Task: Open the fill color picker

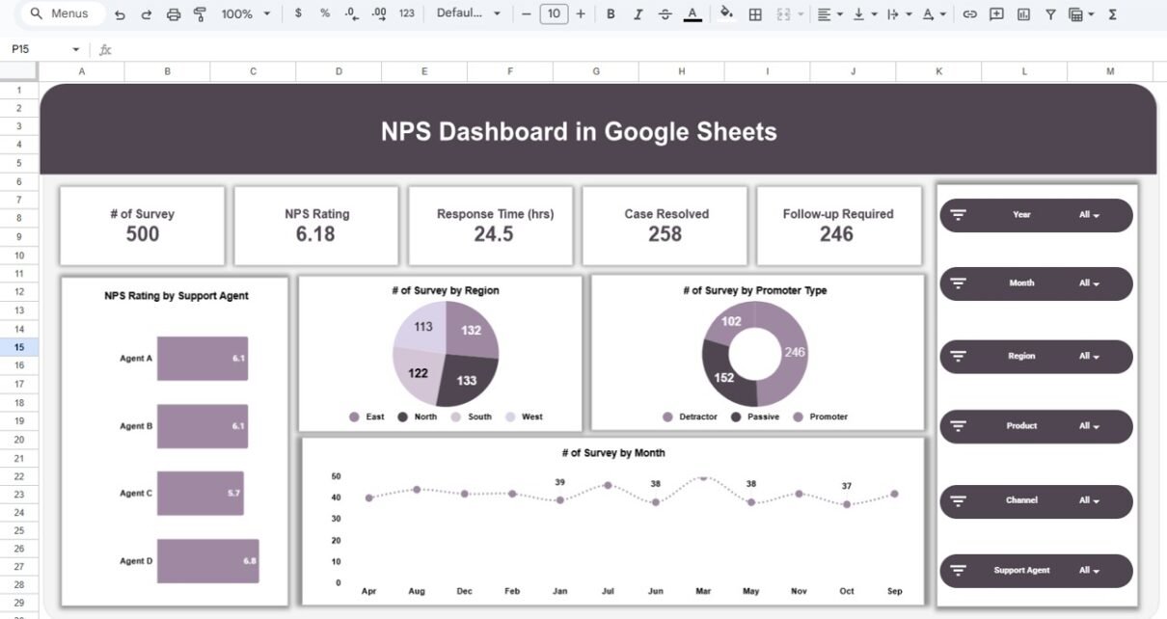Action: [x=726, y=14]
